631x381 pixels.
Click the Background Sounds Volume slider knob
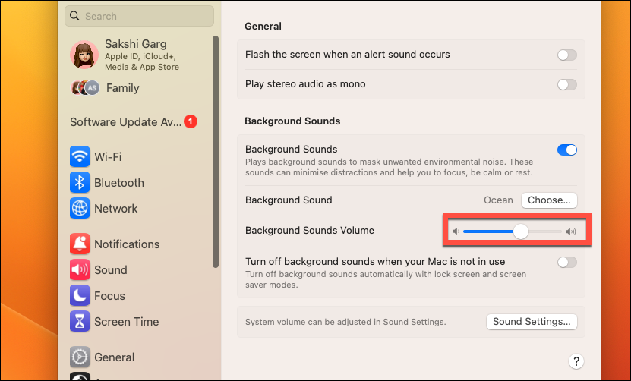(x=521, y=231)
